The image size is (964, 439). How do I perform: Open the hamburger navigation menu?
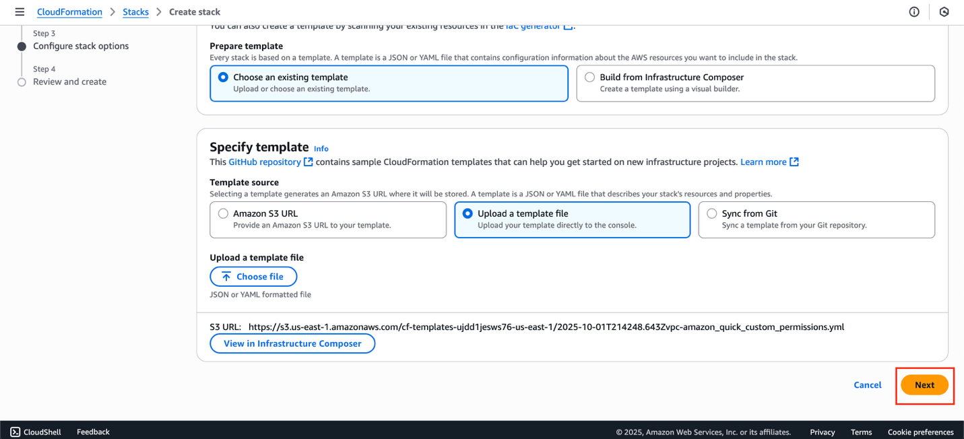[20, 12]
